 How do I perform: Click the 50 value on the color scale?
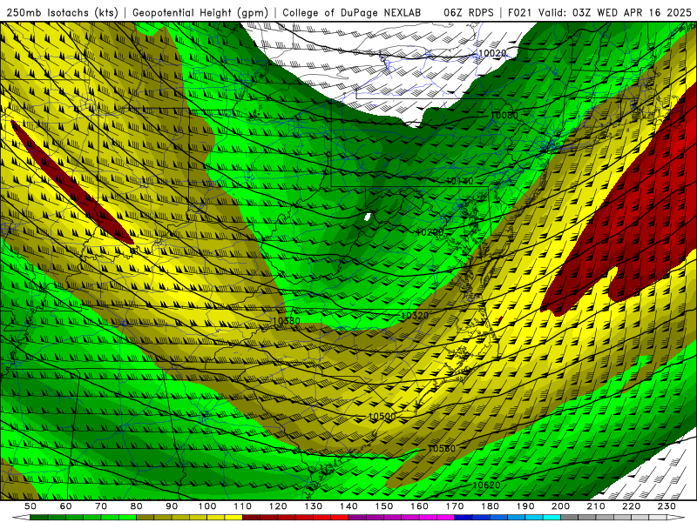[30, 506]
